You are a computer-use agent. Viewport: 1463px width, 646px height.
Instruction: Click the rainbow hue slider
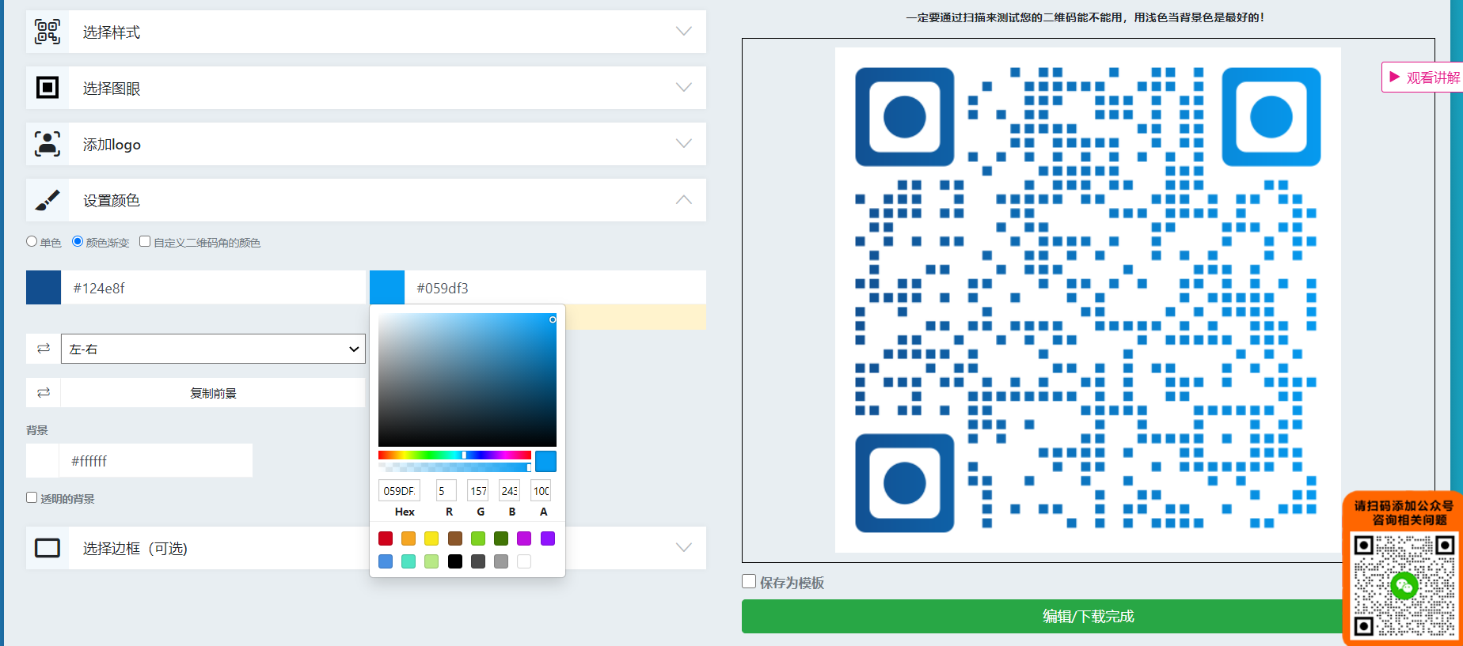point(454,455)
